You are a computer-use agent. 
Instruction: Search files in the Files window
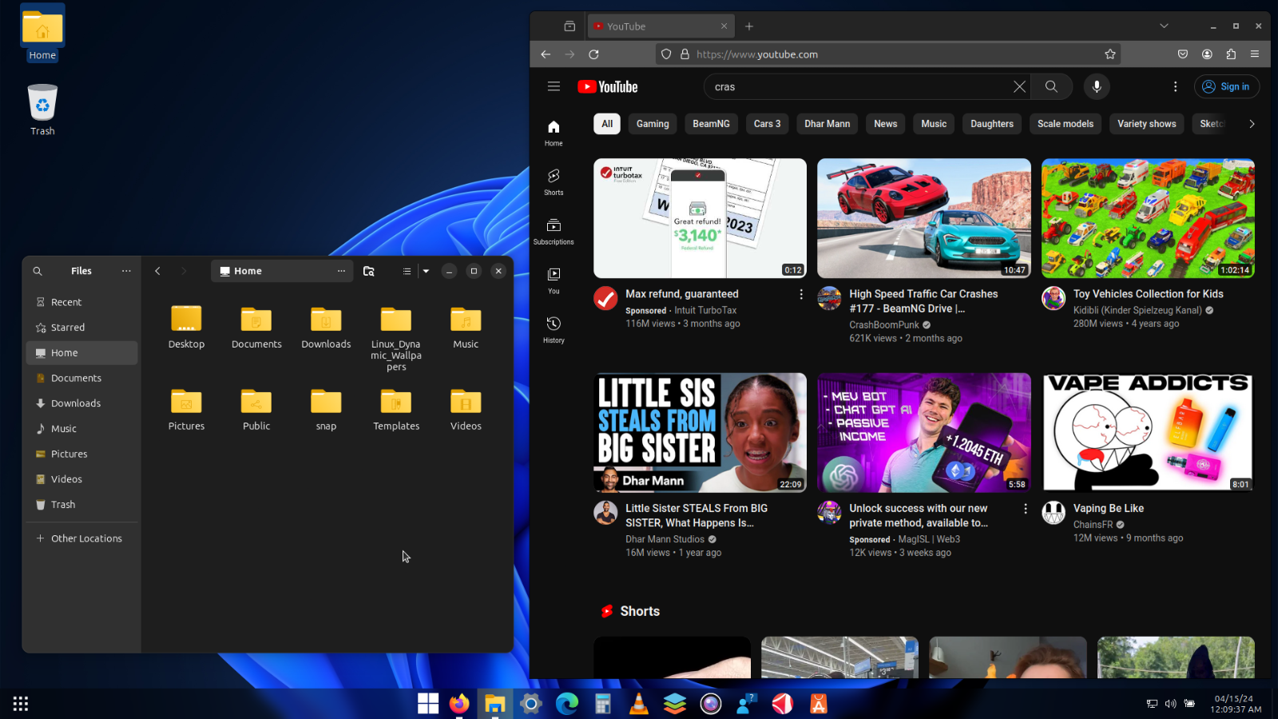pos(38,271)
